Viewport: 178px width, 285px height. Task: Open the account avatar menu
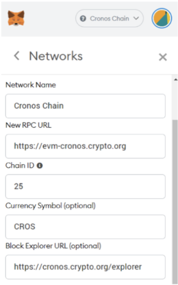[x=162, y=18]
